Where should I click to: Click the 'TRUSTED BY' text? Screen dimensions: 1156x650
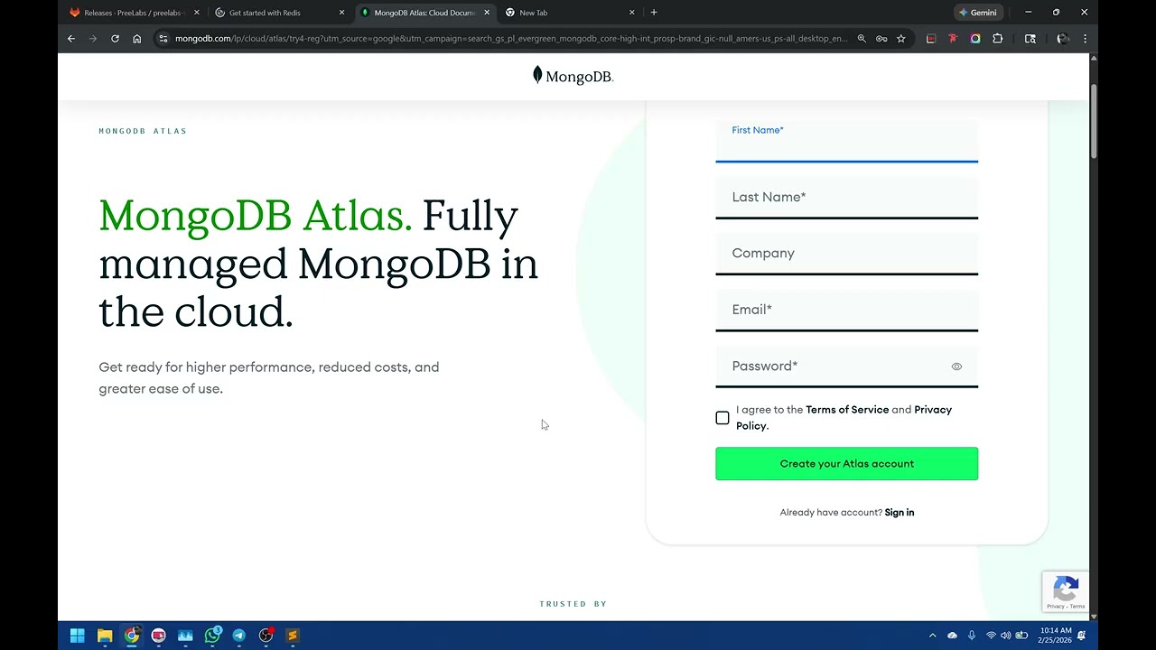(573, 604)
